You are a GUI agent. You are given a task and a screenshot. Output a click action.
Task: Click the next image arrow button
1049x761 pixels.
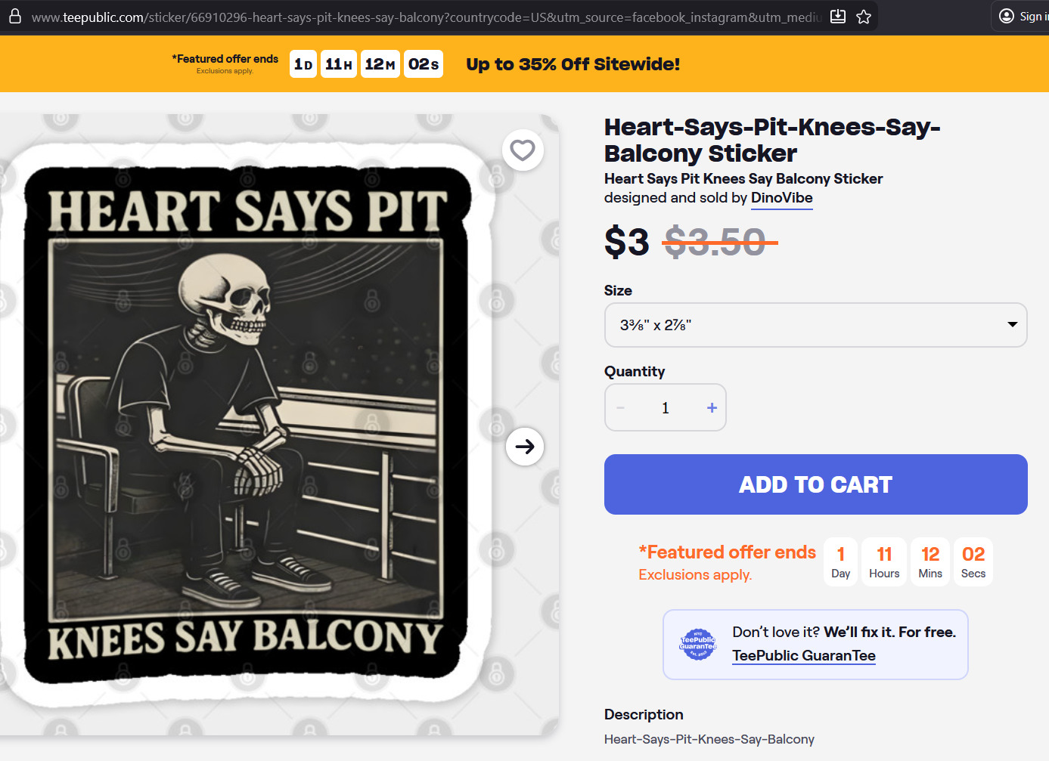click(525, 447)
